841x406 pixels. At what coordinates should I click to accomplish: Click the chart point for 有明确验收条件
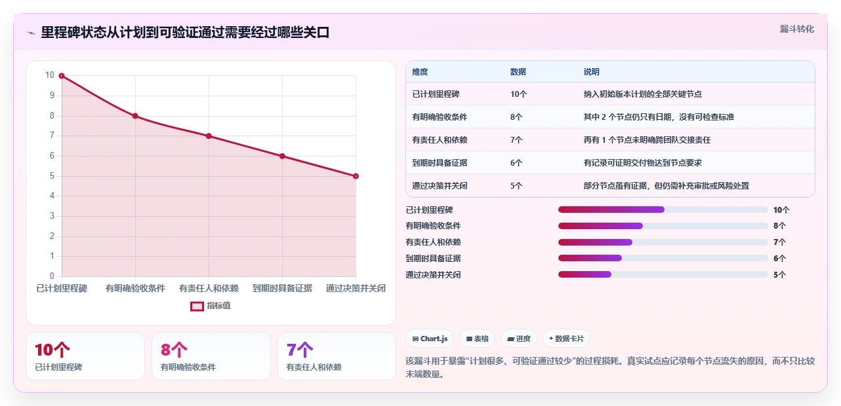click(135, 116)
